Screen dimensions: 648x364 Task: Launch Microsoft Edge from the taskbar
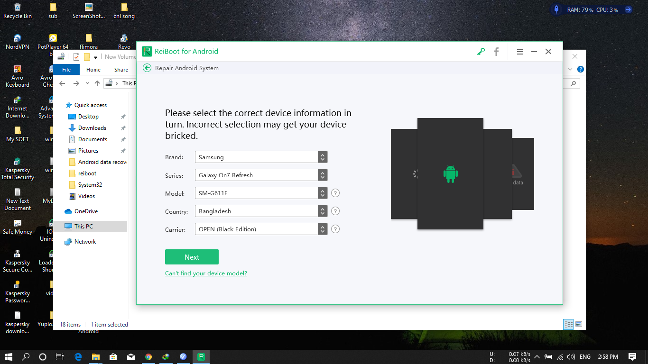[78, 357]
